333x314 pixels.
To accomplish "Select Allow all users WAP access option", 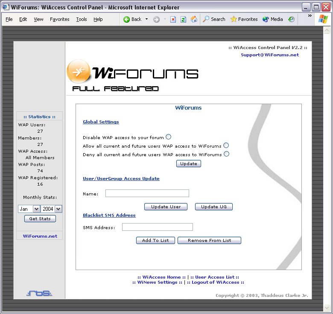I will click(226, 145).
